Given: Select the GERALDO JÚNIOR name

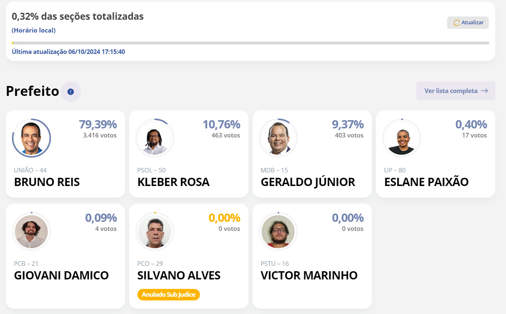Looking at the screenshot, I should click(308, 182).
